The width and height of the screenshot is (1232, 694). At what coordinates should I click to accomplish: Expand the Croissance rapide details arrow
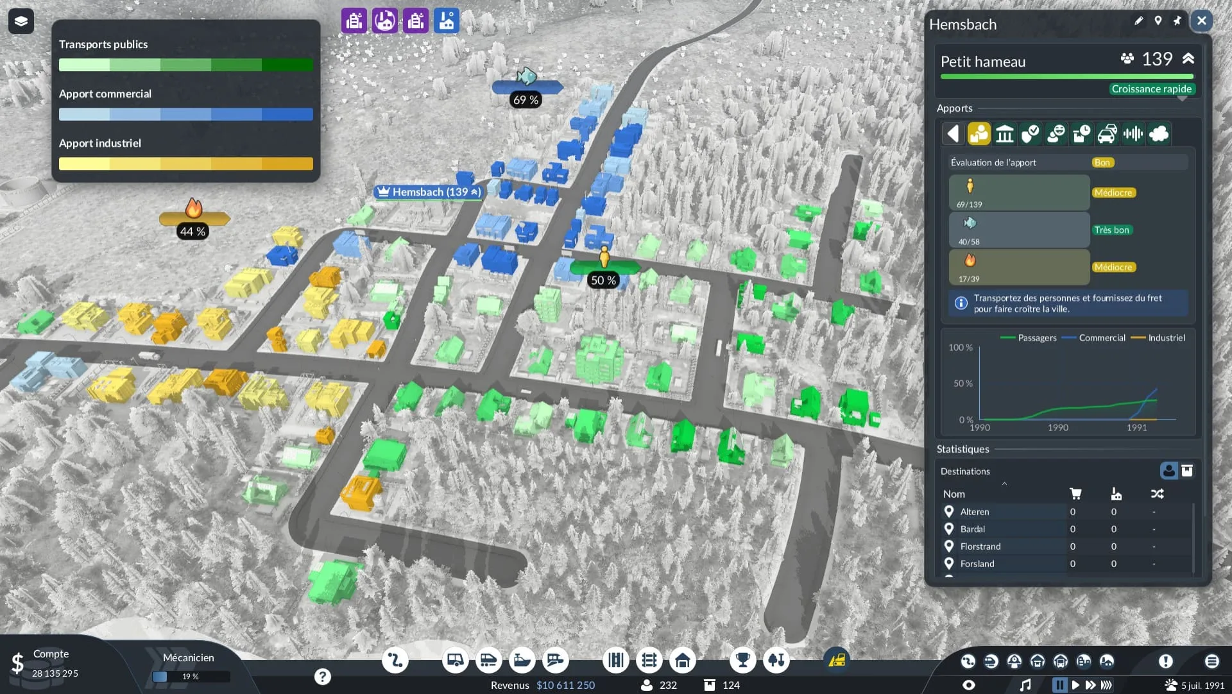click(x=1182, y=98)
